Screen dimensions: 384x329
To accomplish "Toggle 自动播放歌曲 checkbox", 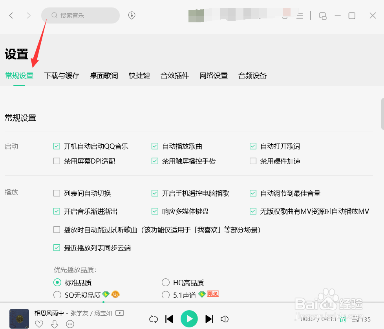I will (x=155, y=146).
